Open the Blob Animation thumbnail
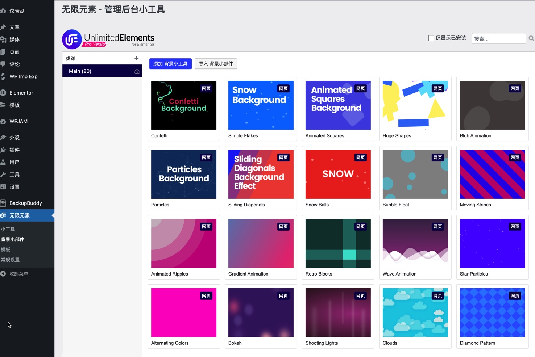 click(x=493, y=105)
